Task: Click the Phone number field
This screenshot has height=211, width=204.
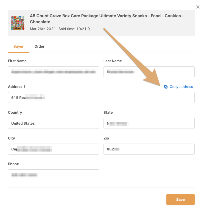Action: 54,175
